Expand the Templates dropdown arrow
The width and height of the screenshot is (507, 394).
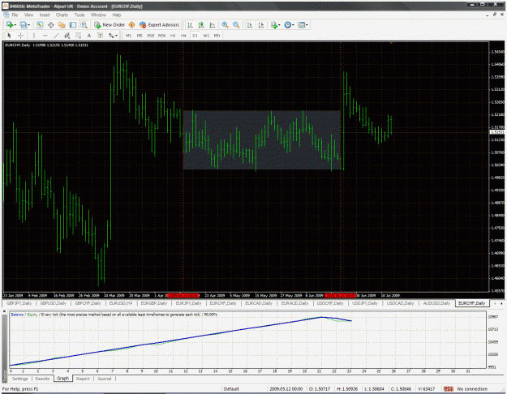click(307, 25)
